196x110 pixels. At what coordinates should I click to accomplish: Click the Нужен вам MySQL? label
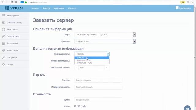61,61
